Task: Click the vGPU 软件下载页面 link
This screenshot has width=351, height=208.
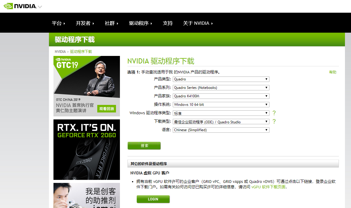Action: click(x=269, y=187)
